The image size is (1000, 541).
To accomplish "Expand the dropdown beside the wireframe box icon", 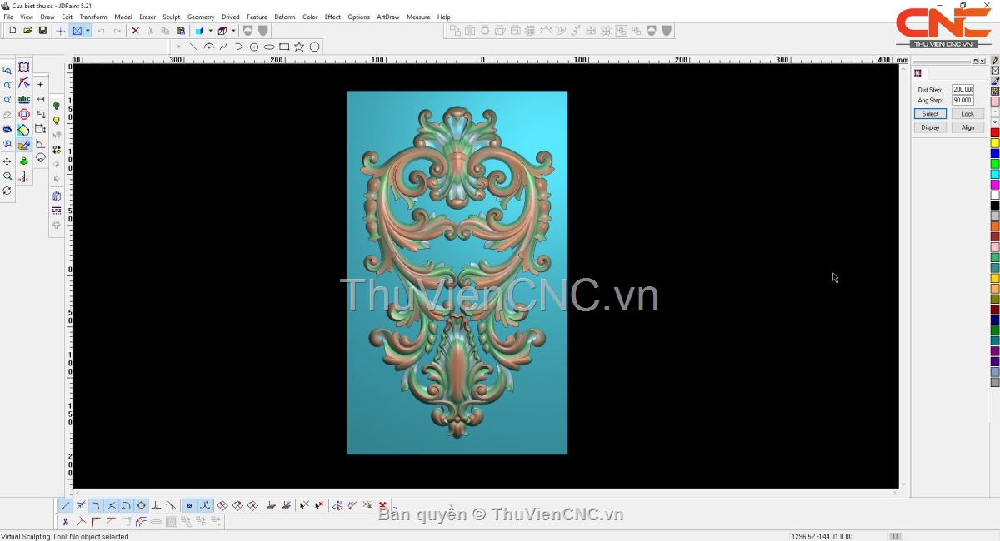I will (x=233, y=31).
